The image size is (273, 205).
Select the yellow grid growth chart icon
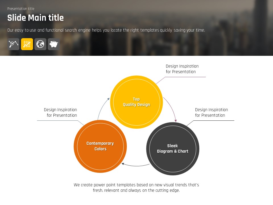pyautogui.click(x=27, y=44)
